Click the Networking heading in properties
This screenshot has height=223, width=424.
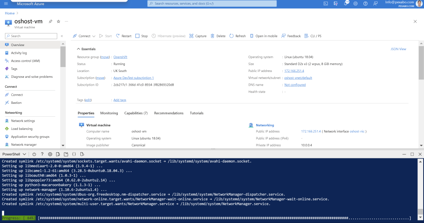click(x=265, y=125)
